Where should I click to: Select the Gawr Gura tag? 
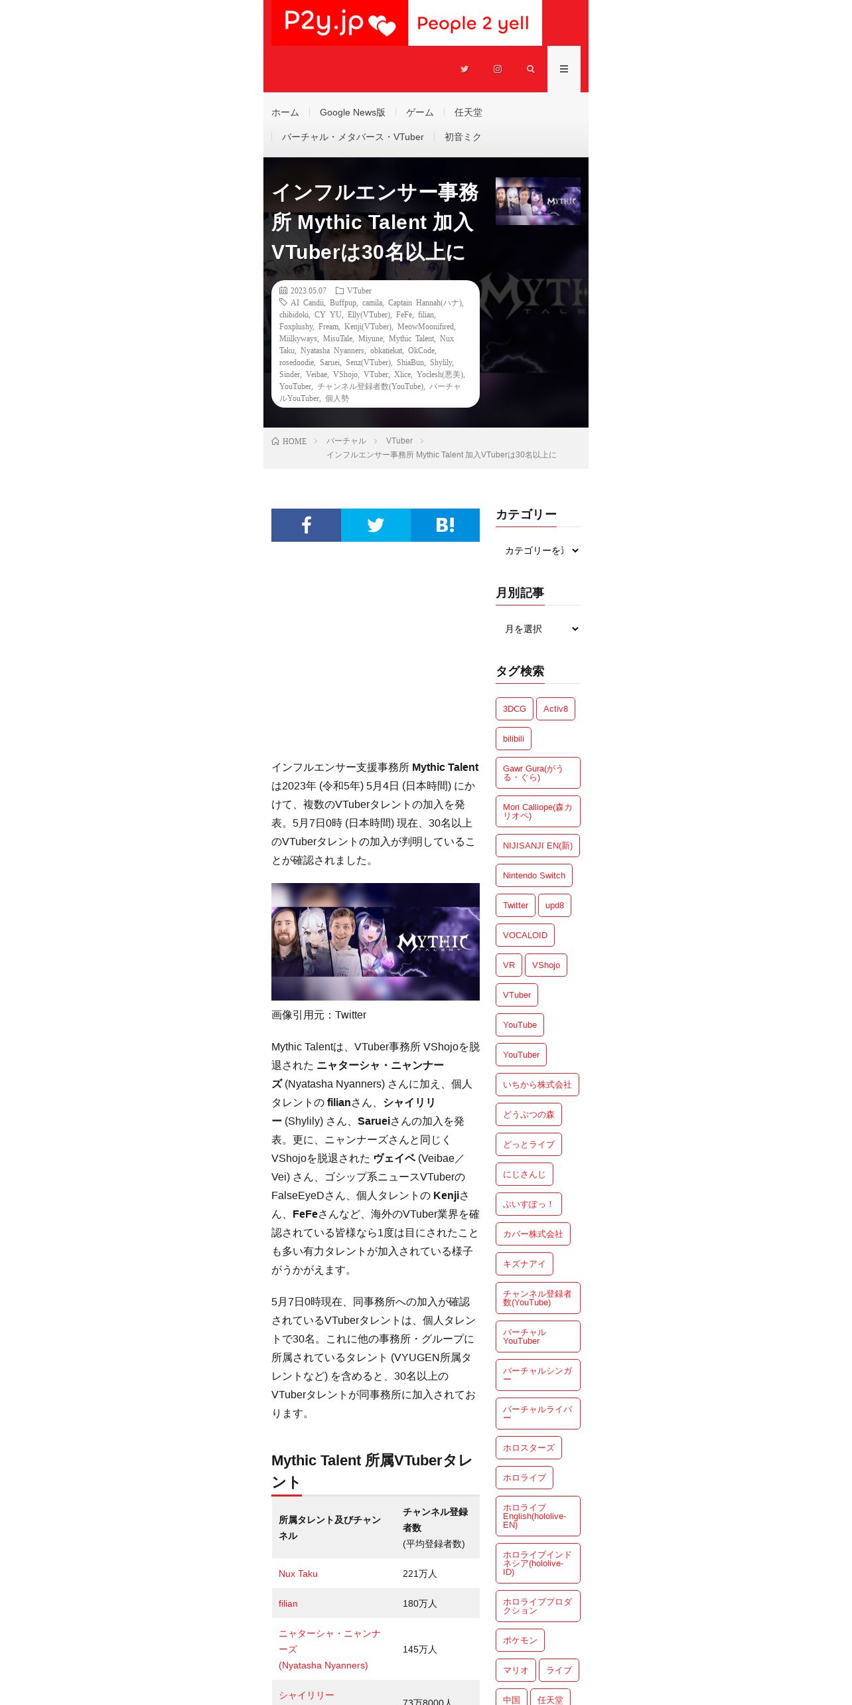(538, 773)
